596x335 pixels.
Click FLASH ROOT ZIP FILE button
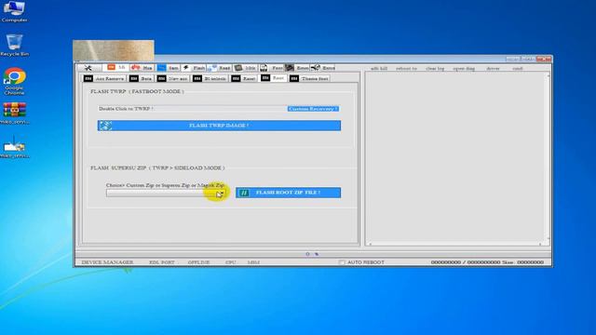[x=288, y=193]
